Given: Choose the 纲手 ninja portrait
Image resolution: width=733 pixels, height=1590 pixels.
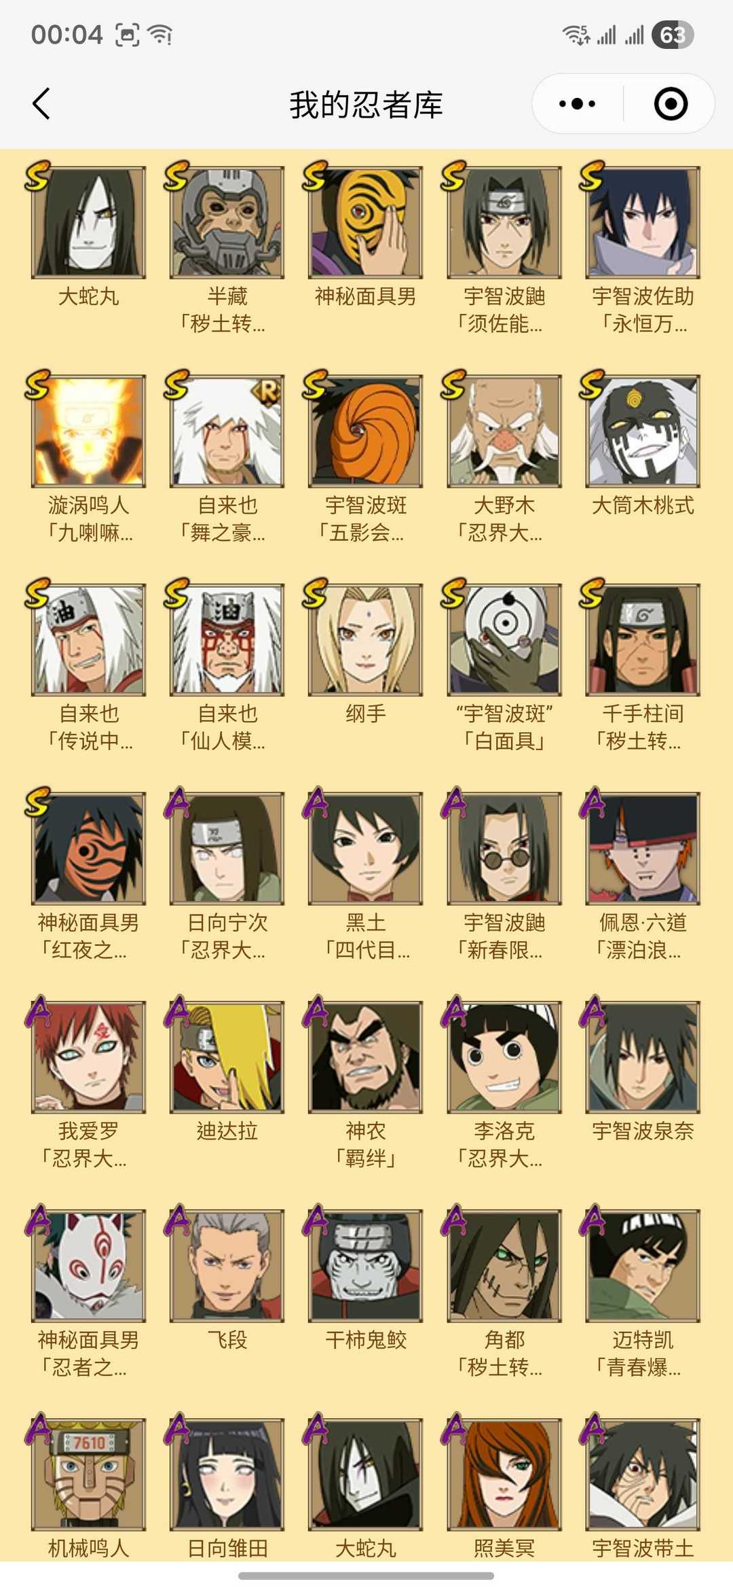Looking at the screenshot, I should coord(365,639).
